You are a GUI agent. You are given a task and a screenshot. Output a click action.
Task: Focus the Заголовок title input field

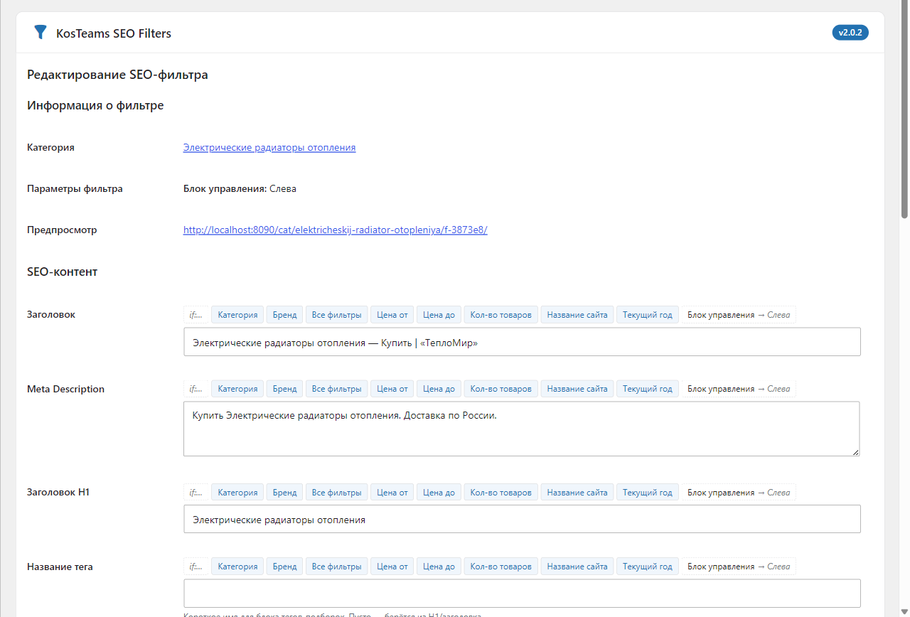tap(522, 342)
